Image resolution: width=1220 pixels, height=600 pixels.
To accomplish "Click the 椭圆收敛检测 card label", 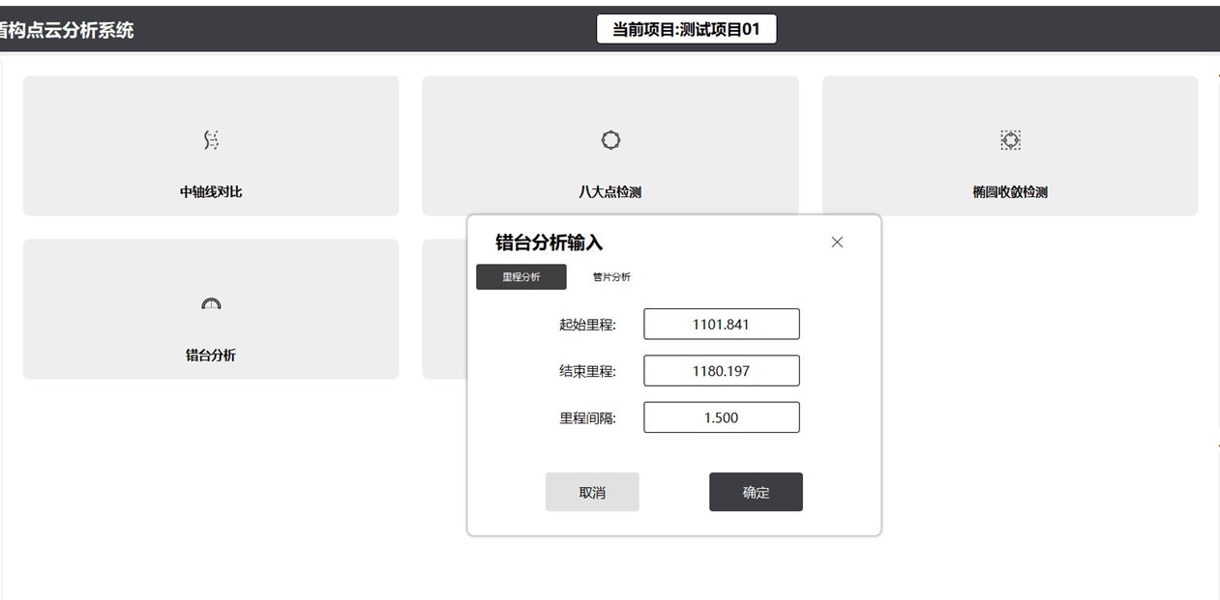I will (1010, 192).
